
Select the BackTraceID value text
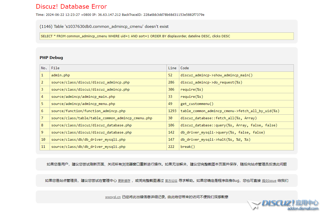tap(174, 15)
